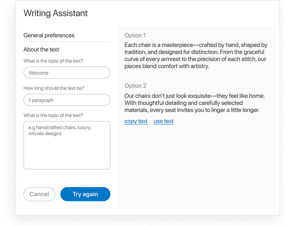Select the Option 2 heading
290x226 pixels.
(135, 86)
